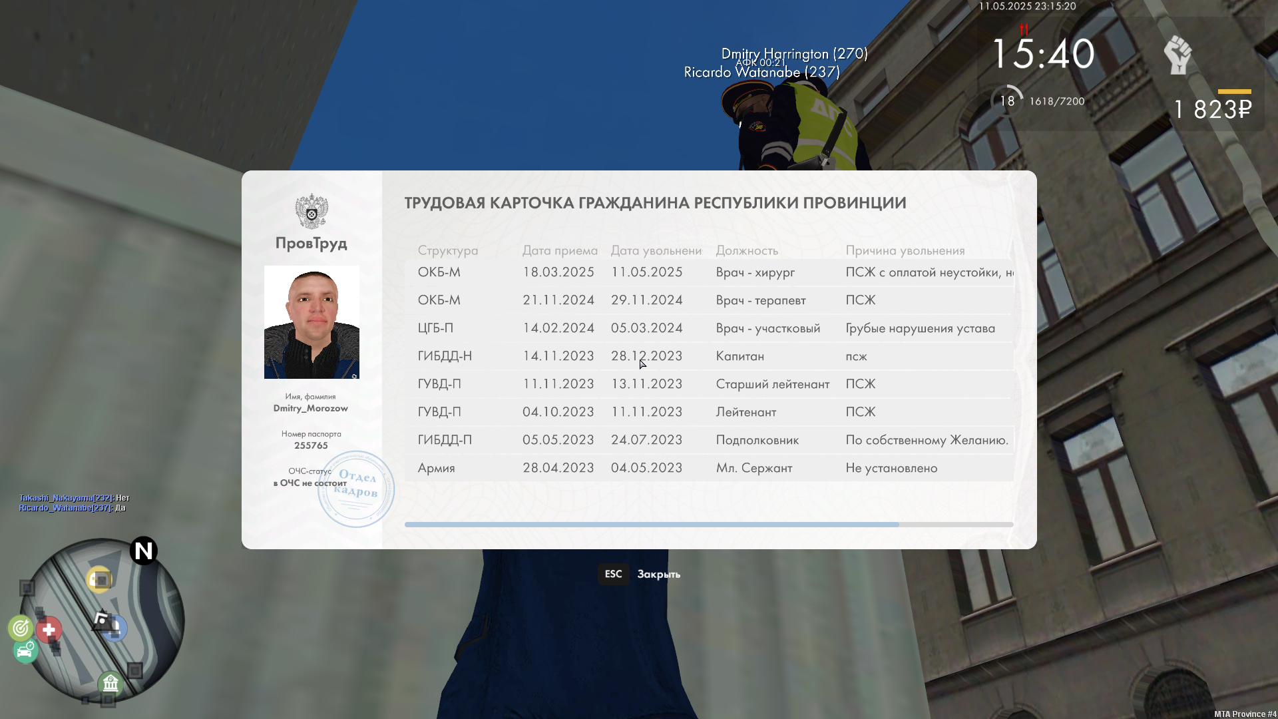Select the ОКБ-М Врач - хирург row

pyautogui.click(x=708, y=272)
